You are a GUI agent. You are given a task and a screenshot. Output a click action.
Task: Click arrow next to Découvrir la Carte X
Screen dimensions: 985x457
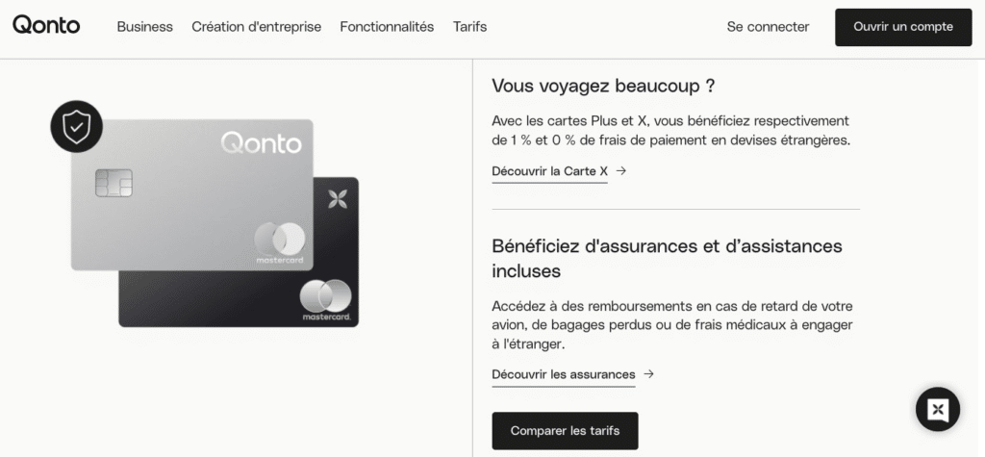(x=621, y=171)
